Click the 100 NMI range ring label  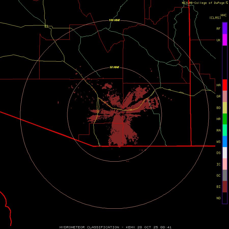coord(114,20)
